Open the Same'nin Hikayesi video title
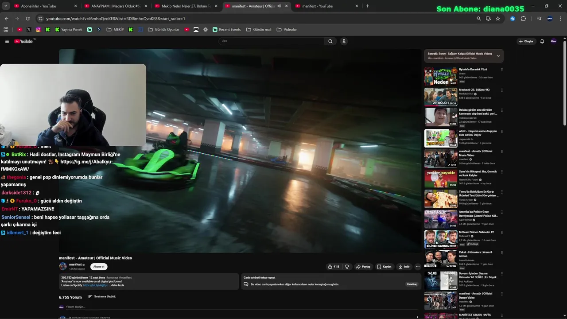The height and width of the screenshot is (319, 567). click(x=478, y=173)
